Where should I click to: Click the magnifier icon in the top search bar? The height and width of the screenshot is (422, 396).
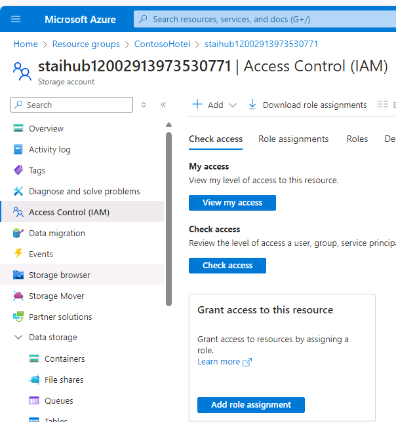(x=143, y=19)
